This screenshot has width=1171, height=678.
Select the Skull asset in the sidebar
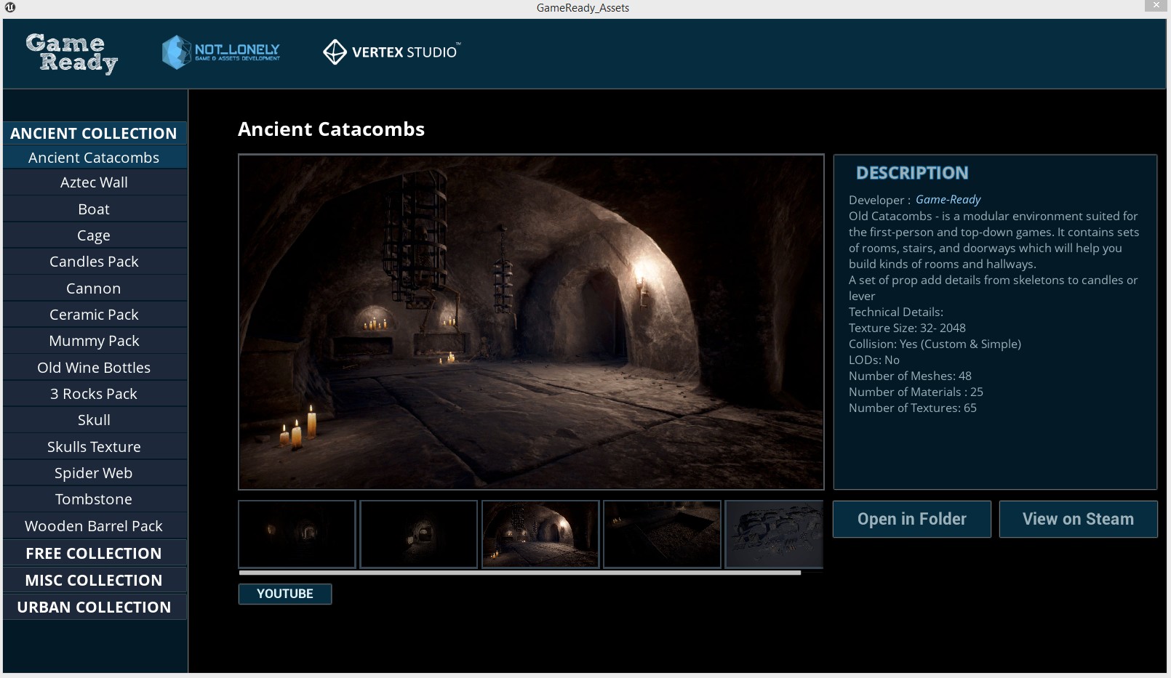coord(94,419)
